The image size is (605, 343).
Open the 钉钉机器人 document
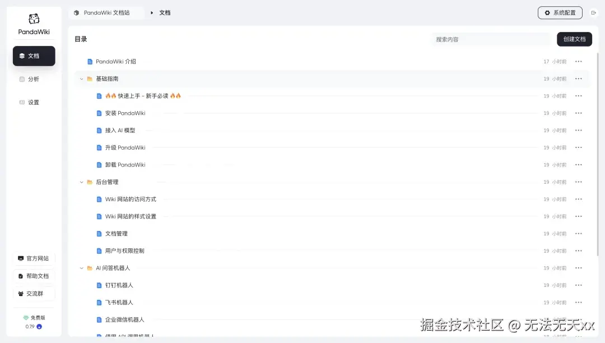pos(119,285)
